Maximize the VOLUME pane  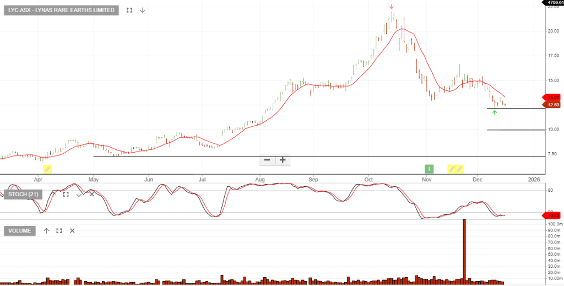[x=59, y=230]
